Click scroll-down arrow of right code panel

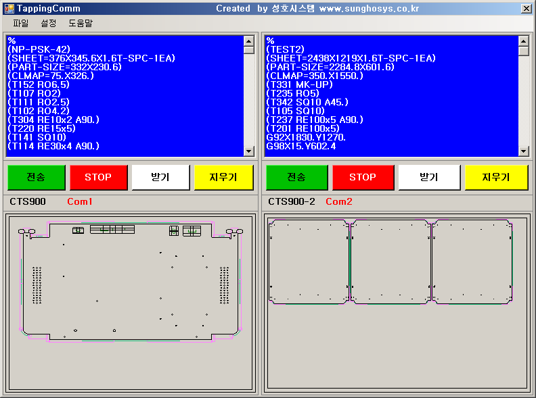coord(524,151)
